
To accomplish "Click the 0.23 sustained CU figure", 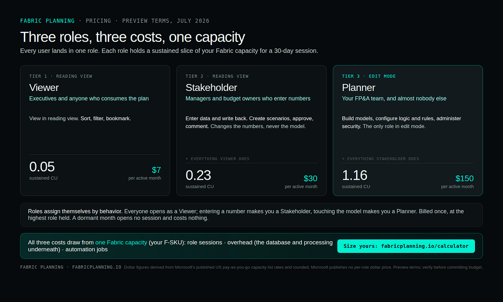I will click(x=198, y=175).
